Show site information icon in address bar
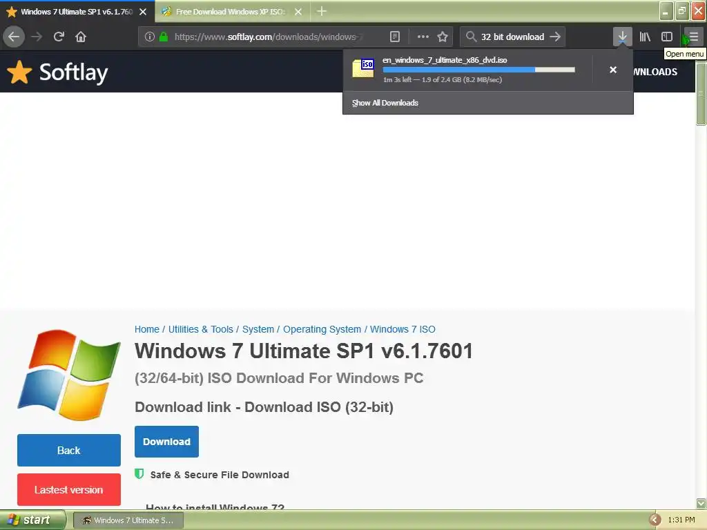This screenshot has width=707, height=530. tap(150, 37)
